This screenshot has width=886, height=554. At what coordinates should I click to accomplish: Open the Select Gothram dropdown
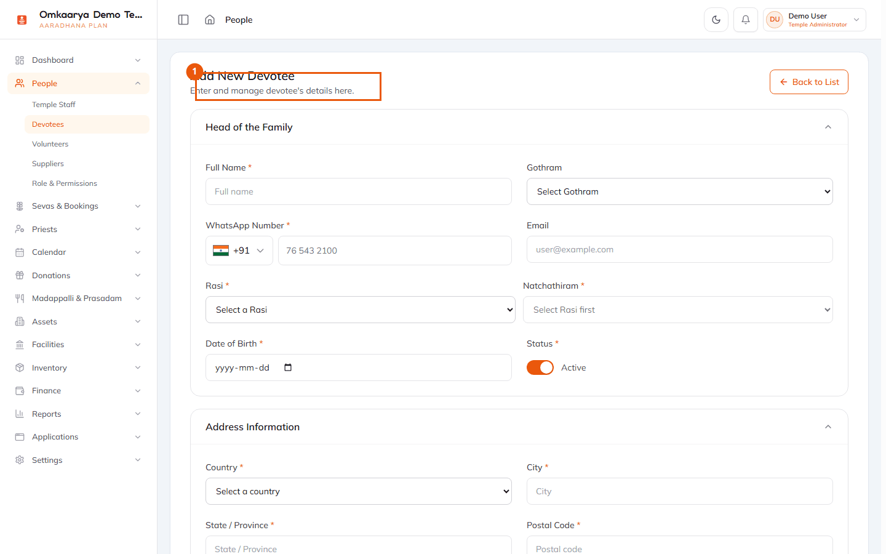point(680,191)
